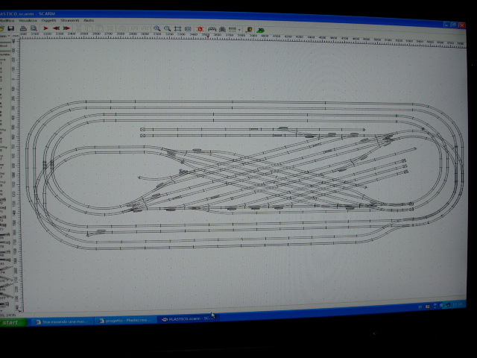Switch to PLASTICO.scarm taskbar button
The image size is (477, 358).
coord(187,319)
